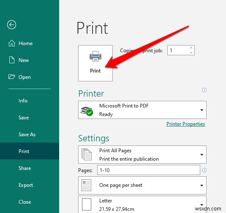This screenshot has height=213, width=226.
Task: Click the Printer section info icon
Action: click(204, 90)
